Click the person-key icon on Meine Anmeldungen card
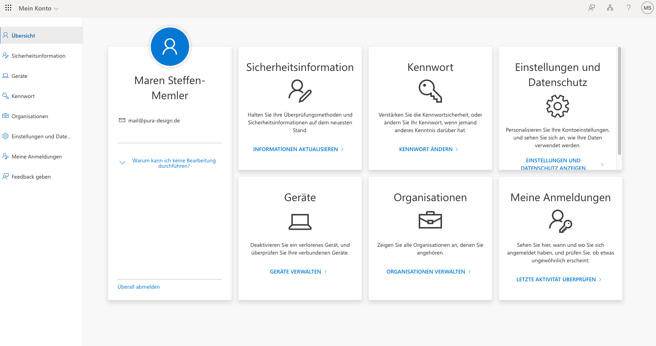The height and width of the screenshot is (346, 656). tap(561, 221)
